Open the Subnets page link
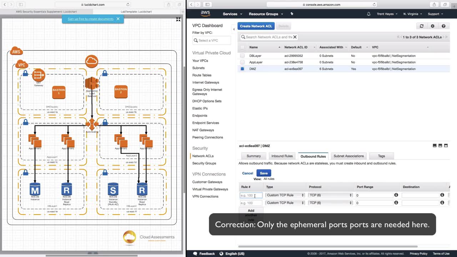Viewport: 457px width, 257px height. (x=199, y=68)
